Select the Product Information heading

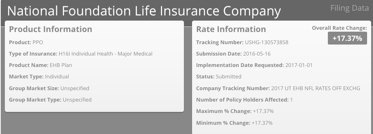pos(50,29)
